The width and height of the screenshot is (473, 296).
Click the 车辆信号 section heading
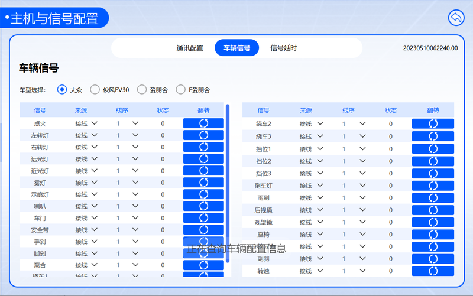pos(38,68)
